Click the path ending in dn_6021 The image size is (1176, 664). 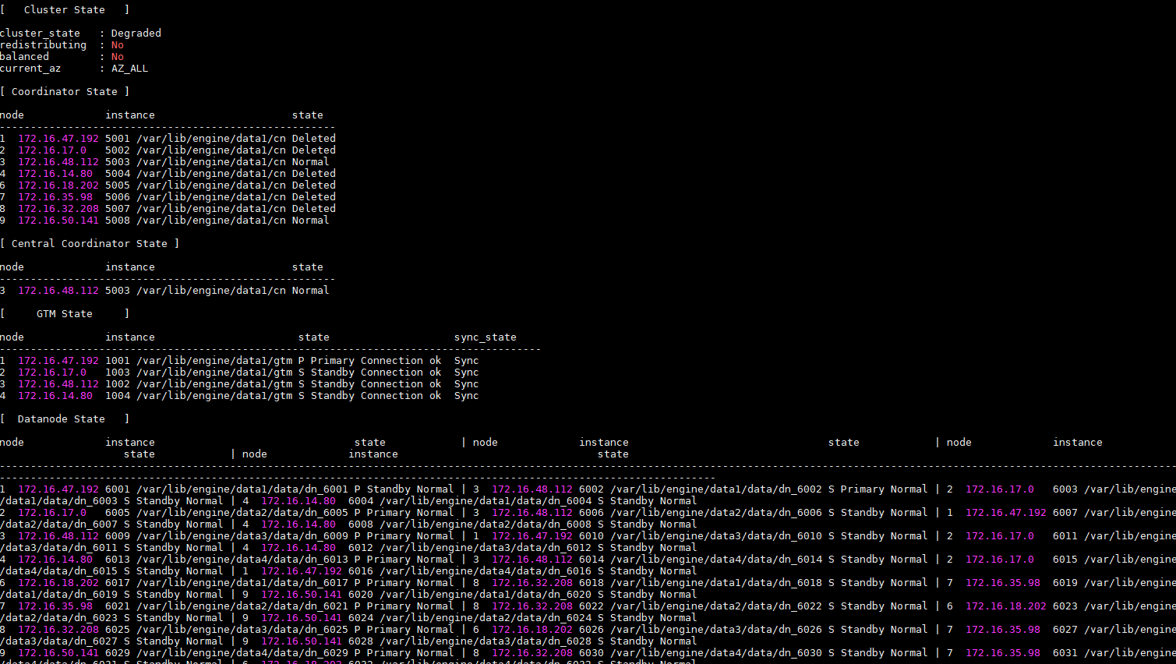[x=242, y=606]
